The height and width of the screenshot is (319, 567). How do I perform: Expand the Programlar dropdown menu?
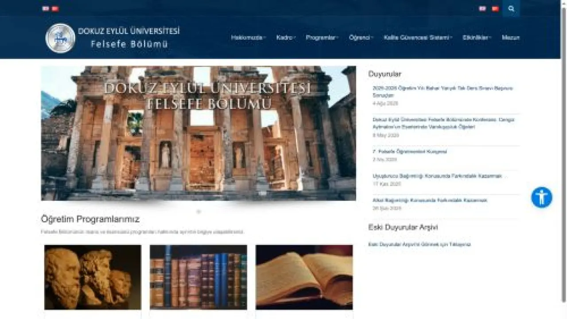(322, 38)
